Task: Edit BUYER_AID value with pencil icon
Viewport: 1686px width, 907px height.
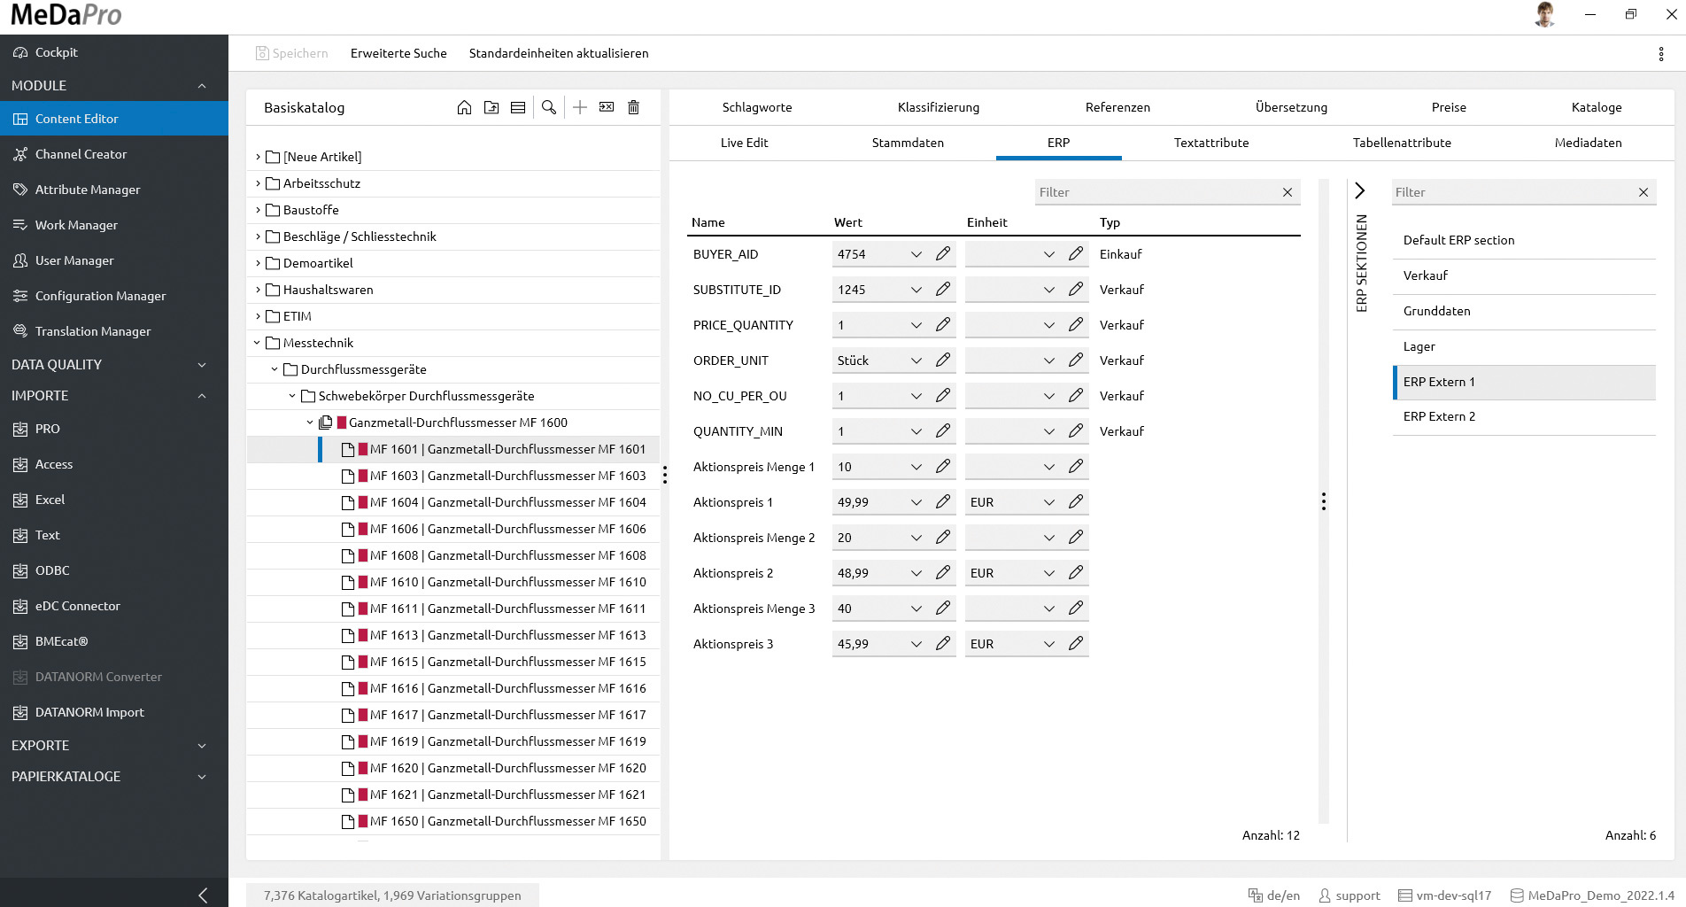Action: point(943,254)
